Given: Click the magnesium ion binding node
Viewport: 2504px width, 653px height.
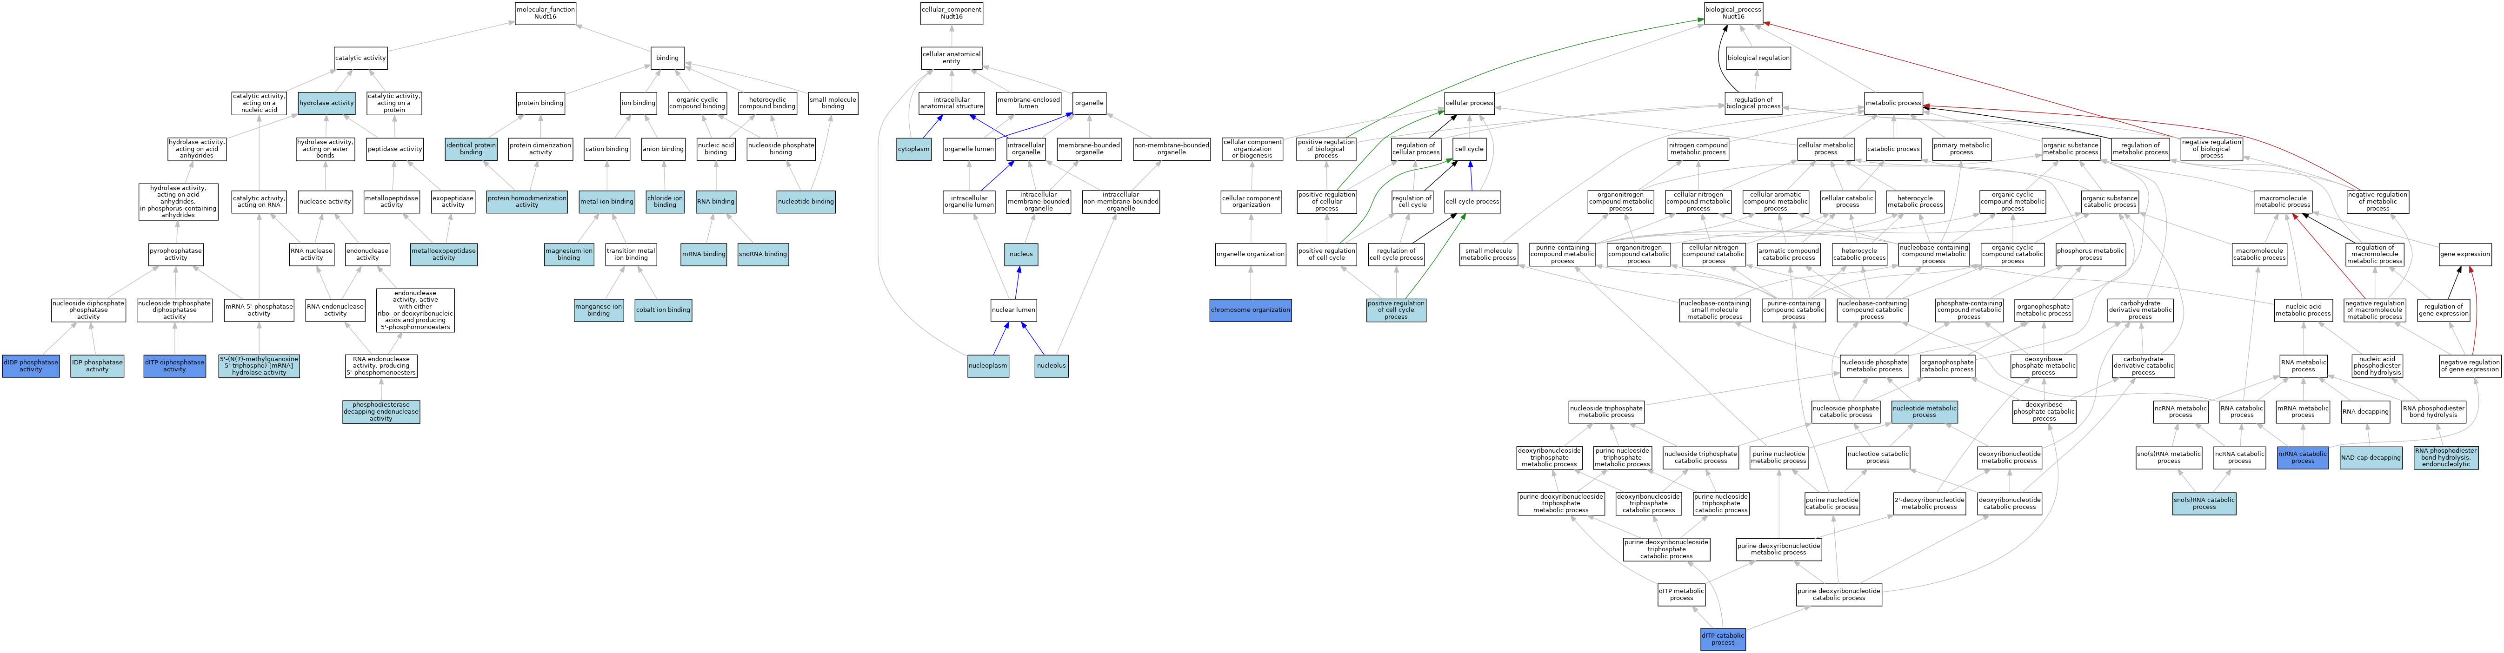Looking at the screenshot, I should pos(569,255).
